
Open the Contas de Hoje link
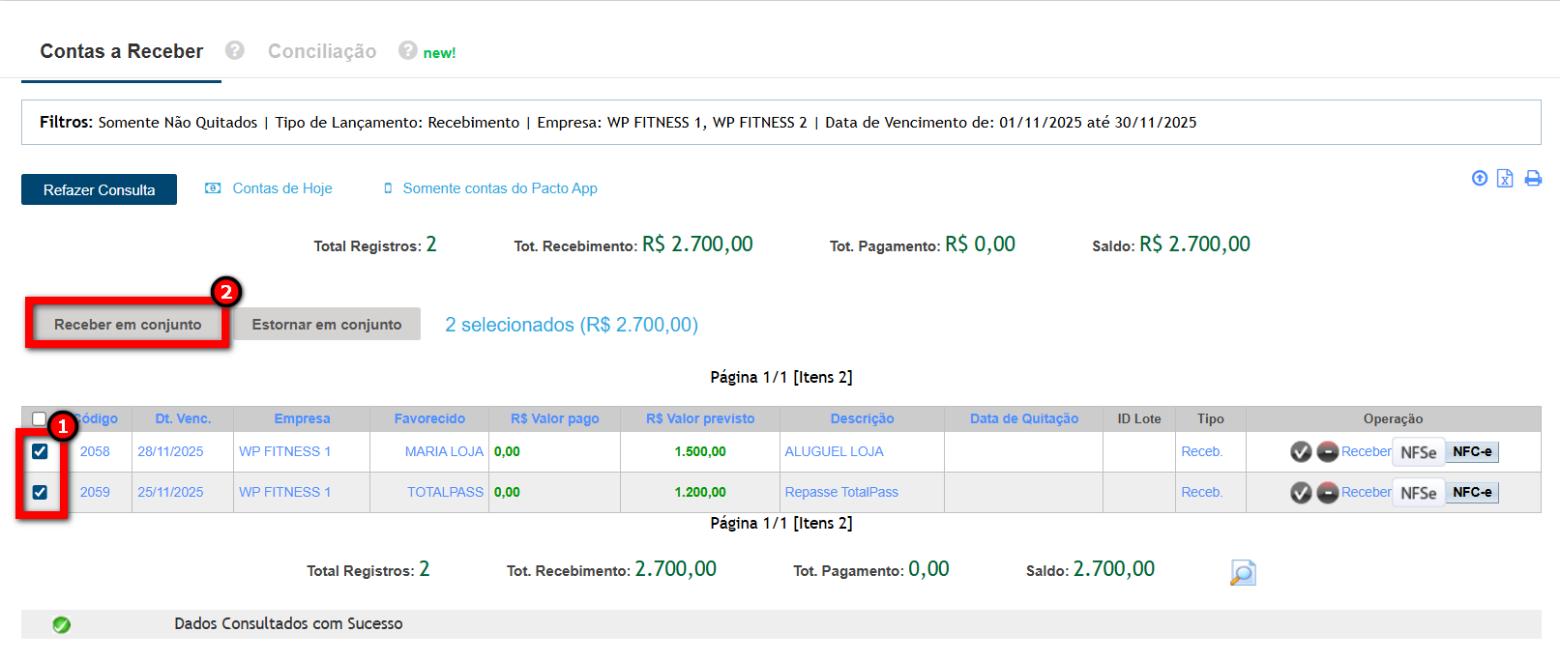pos(281,188)
